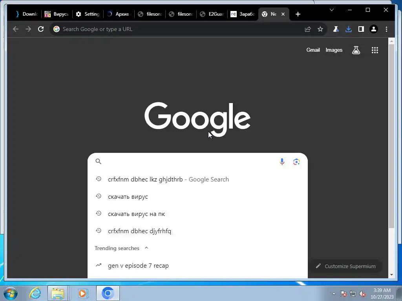This screenshot has width=402, height=301.
Task: Open the Images link
Action: [334, 50]
